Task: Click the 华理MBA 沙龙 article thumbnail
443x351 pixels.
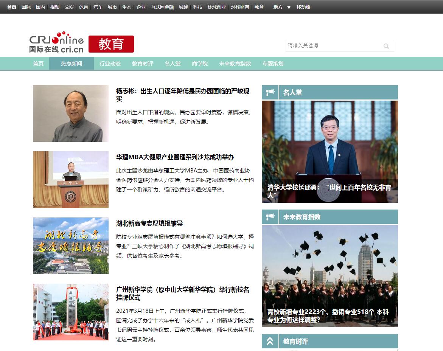Action: tap(70, 180)
